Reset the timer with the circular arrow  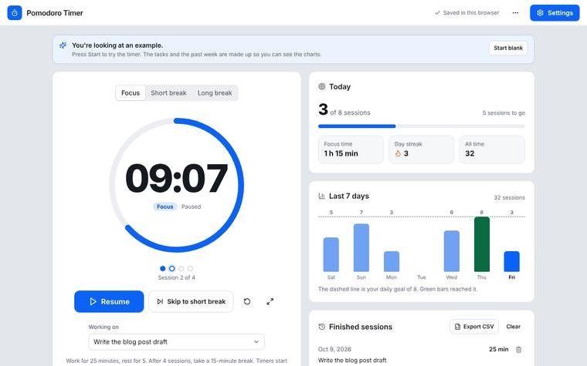247,301
